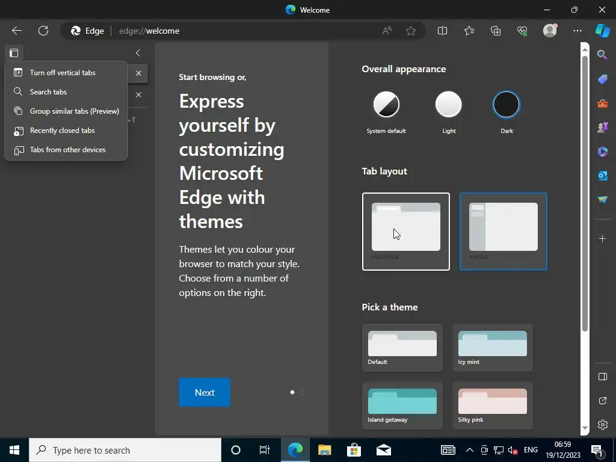Click scrollbar up arrow
Viewport: 616px width, 462px height.
point(585,49)
